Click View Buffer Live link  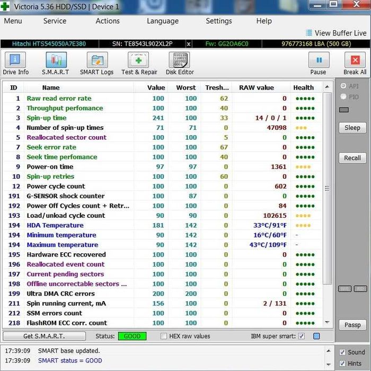(340, 33)
